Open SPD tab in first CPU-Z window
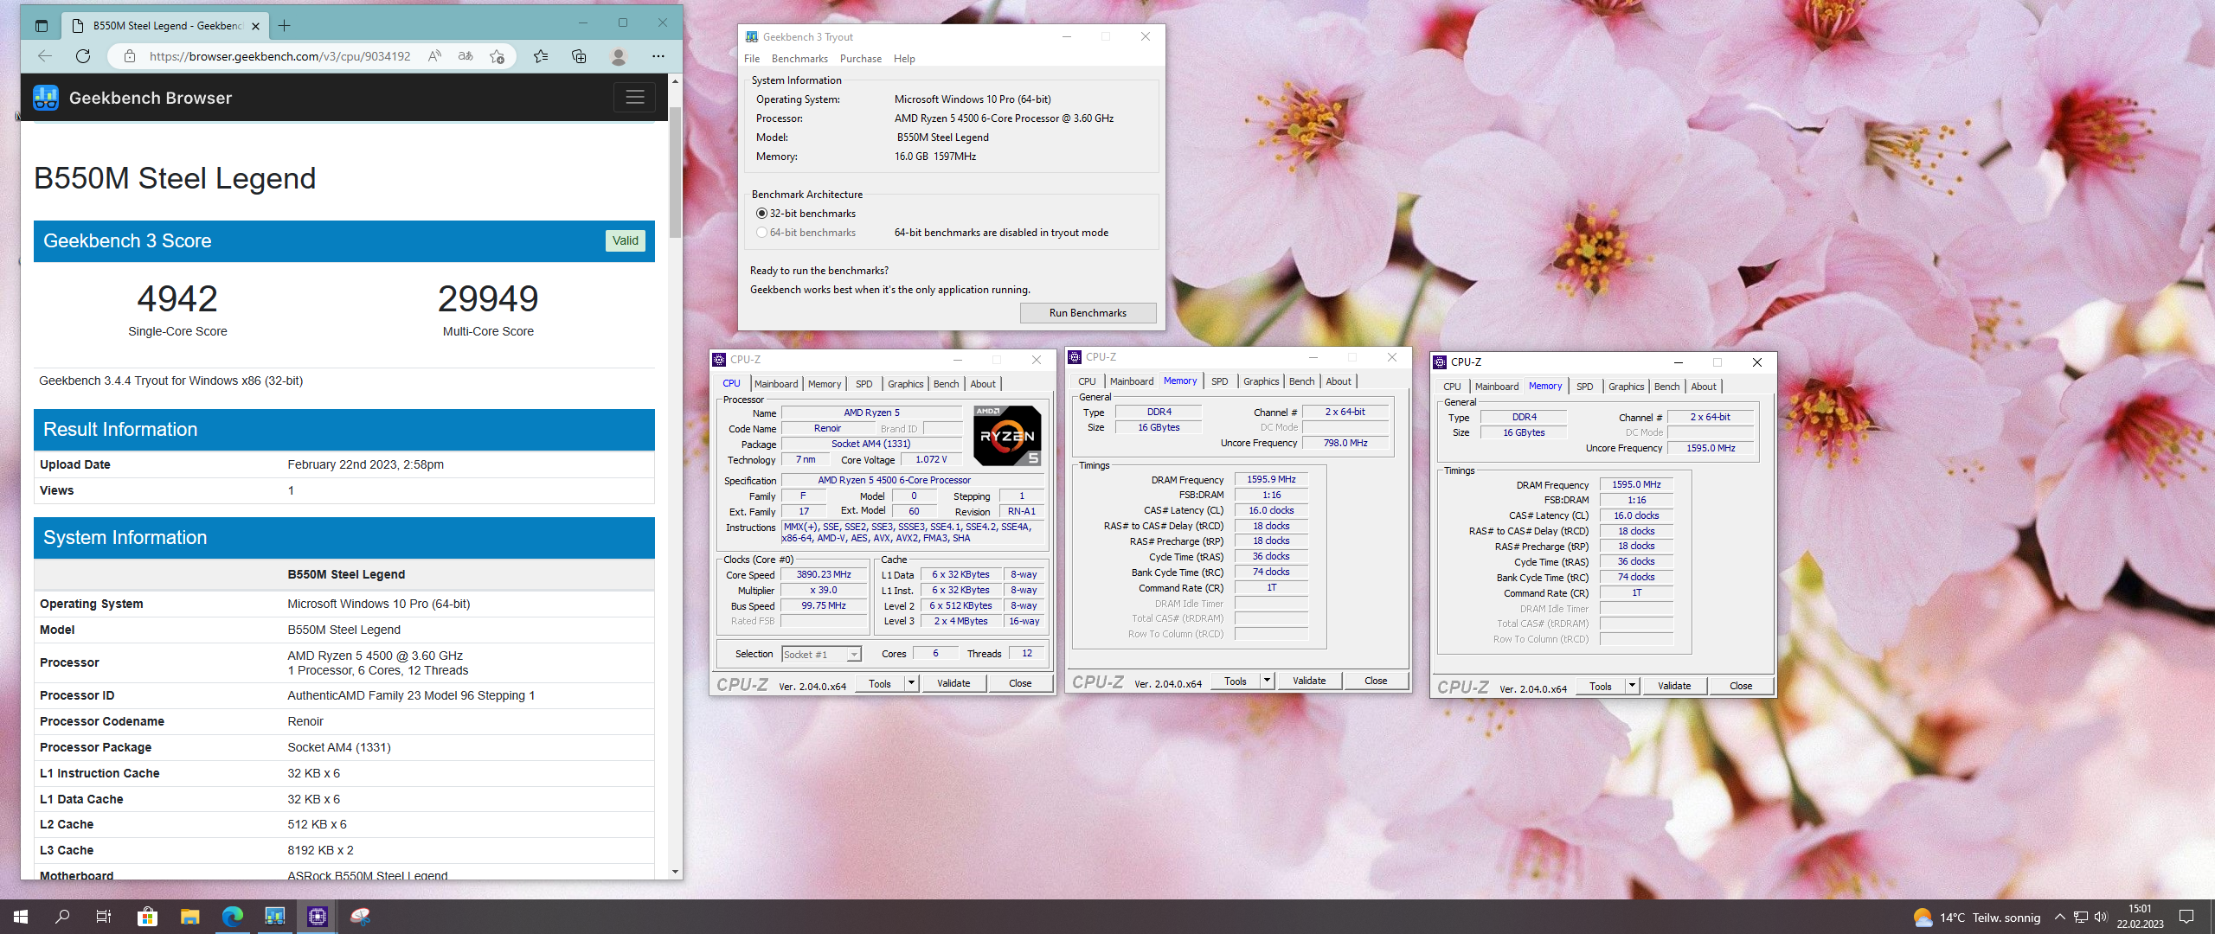Viewport: 2215px width, 934px height. [864, 384]
